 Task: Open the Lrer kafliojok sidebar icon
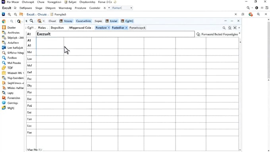4,48
